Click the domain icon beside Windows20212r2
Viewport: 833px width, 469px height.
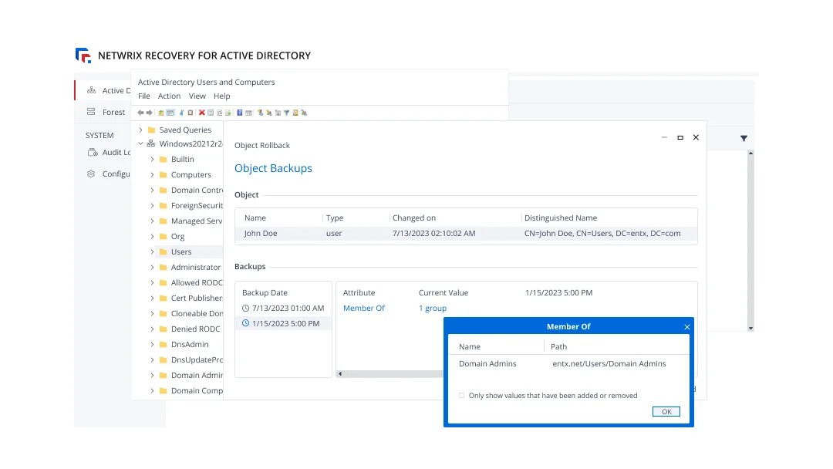[151, 143]
